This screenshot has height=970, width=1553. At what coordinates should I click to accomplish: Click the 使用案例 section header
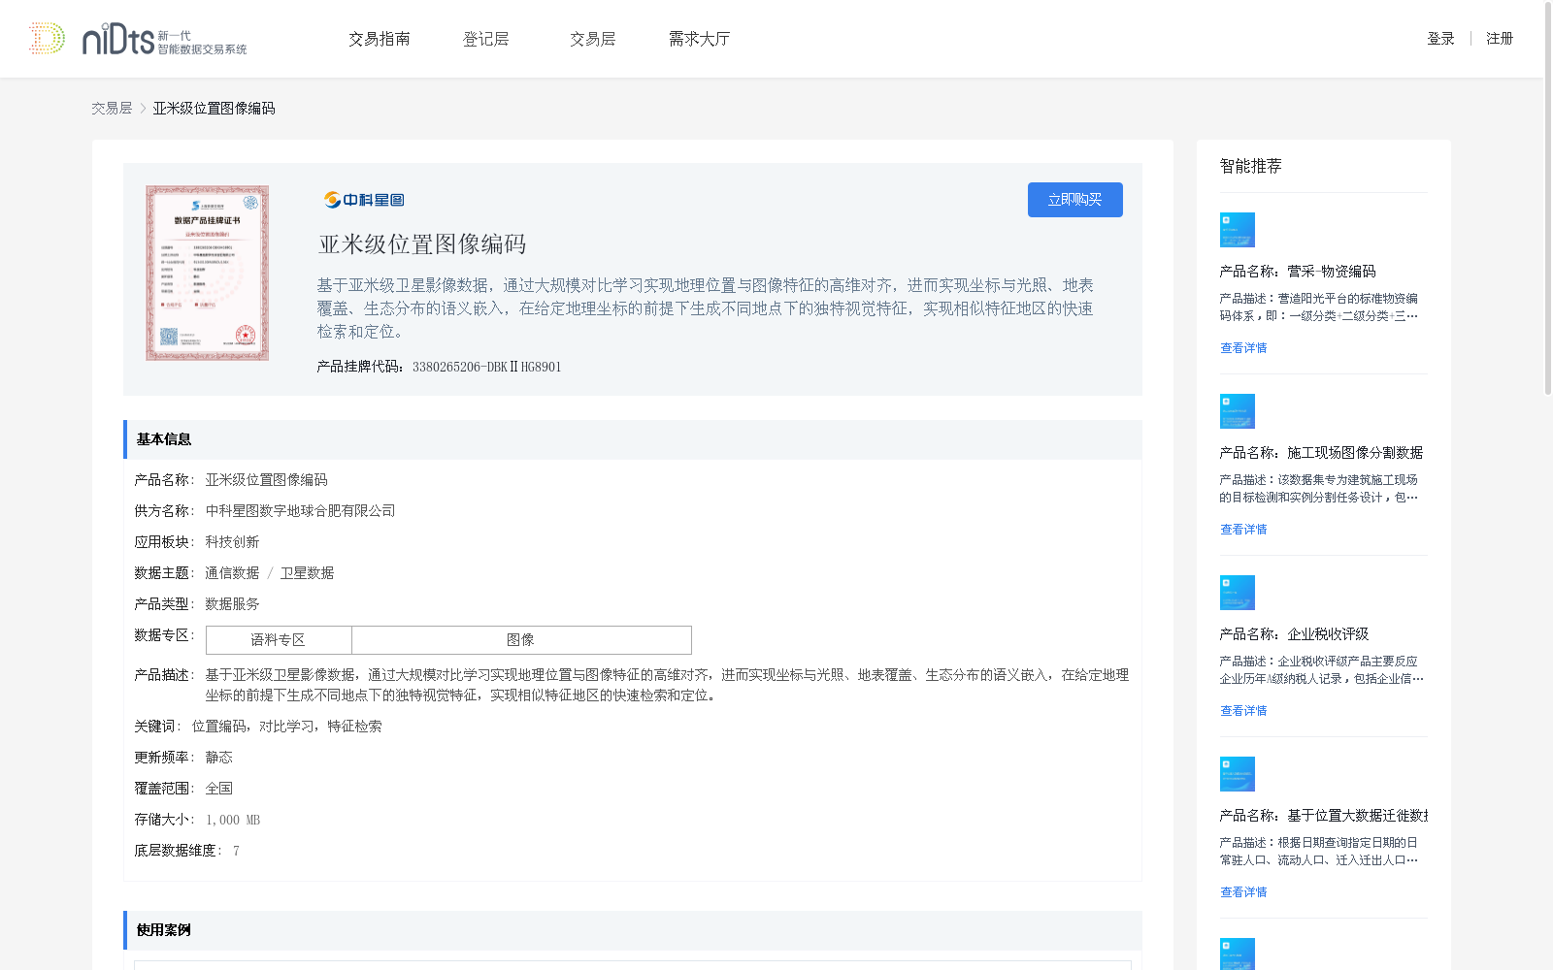pyautogui.click(x=633, y=930)
